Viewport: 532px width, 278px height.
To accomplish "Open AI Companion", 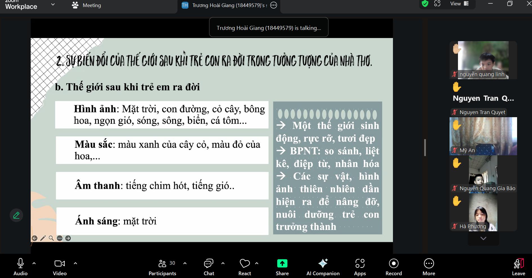I will point(323,267).
